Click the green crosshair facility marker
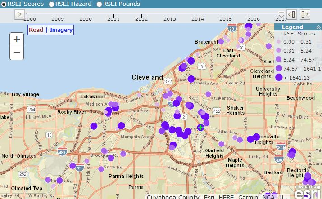The height and width of the screenshot is (199, 322). click(201, 127)
